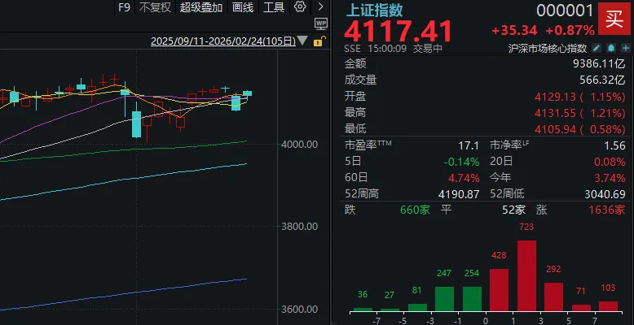Click the last cyan candlestick on chart
The image size is (634, 325).
[247, 94]
